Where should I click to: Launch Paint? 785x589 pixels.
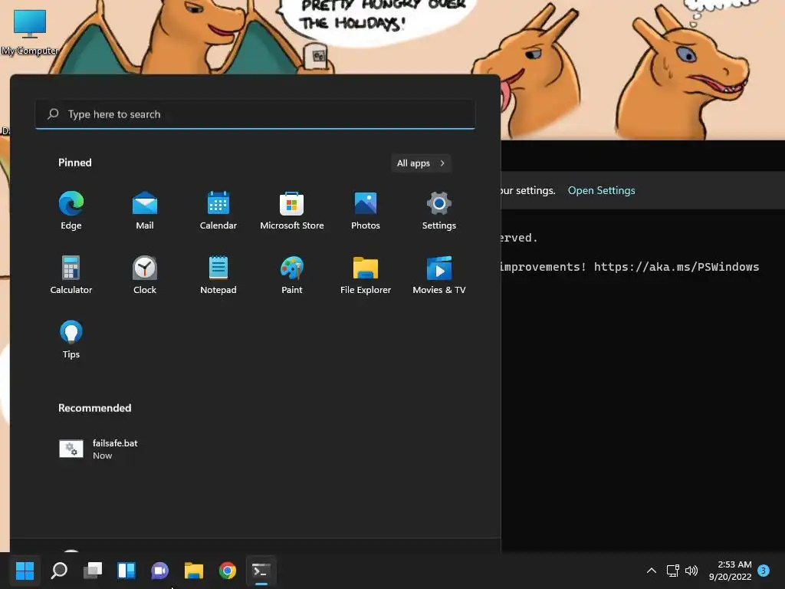click(292, 275)
